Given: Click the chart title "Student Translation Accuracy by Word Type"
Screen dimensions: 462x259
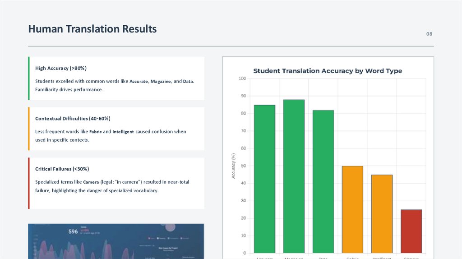Looking at the screenshot, I should pyautogui.click(x=328, y=71).
